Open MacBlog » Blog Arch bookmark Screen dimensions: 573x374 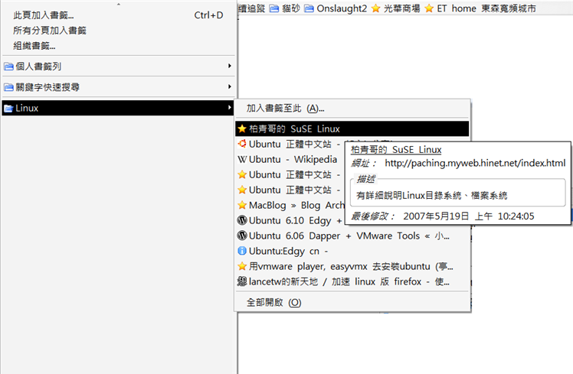[x=290, y=206]
